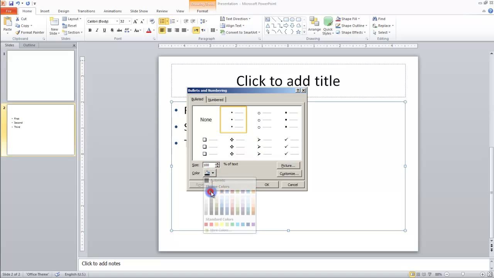Screen dimensions: 494x278
Task: Click the Customize... button
Action: pos(289,174)
